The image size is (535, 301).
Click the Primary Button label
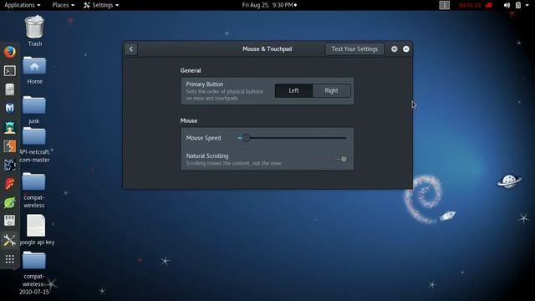click(204, 84)
